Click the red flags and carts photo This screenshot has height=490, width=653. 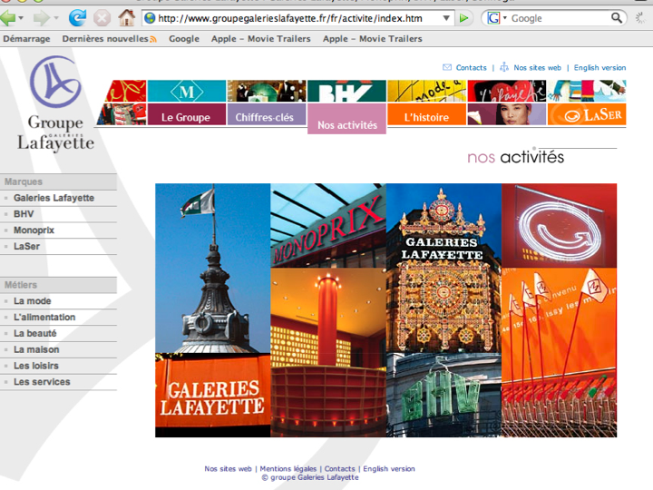559,352
